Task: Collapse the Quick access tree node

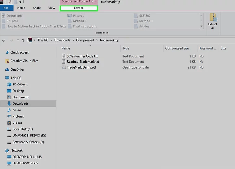Action: point(3,52)
